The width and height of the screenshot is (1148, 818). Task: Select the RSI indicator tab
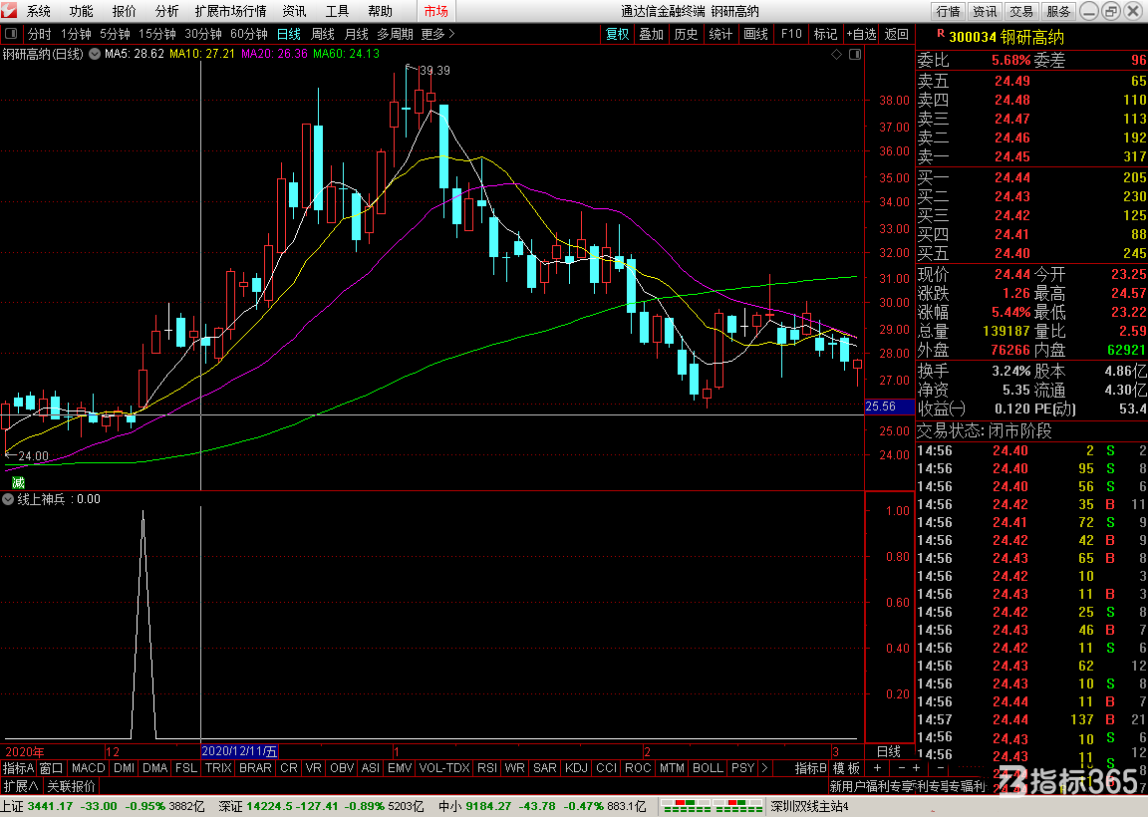click(487, 767)
